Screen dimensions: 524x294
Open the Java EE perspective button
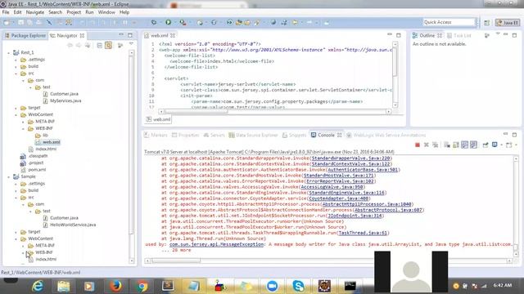(508, 22)
